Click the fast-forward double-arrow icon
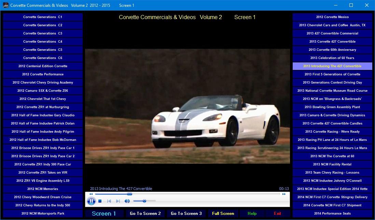Viewport: 375px width, 220px height. 284,194
